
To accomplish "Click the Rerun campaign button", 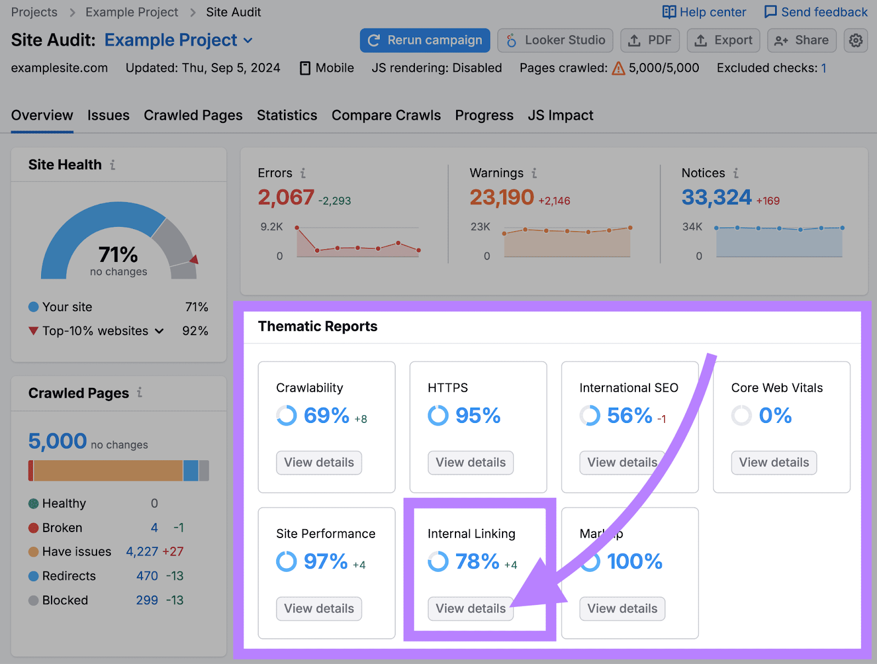I will click(x=425, y=41).
